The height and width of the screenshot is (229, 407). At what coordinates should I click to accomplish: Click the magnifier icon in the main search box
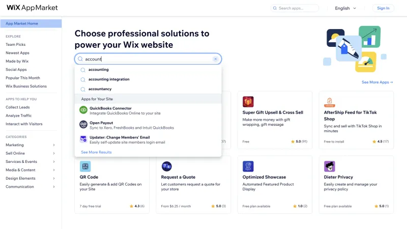[x=80, y=59]
